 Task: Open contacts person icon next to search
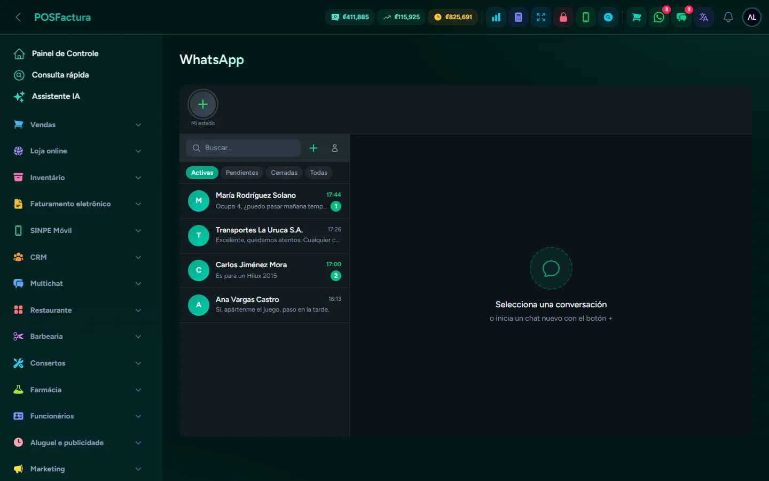click(335, 148)
